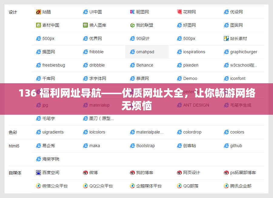This screenshot has width=273, height=198.
Task: Go to the 创客帖 link
Action: tap(189, 146)
